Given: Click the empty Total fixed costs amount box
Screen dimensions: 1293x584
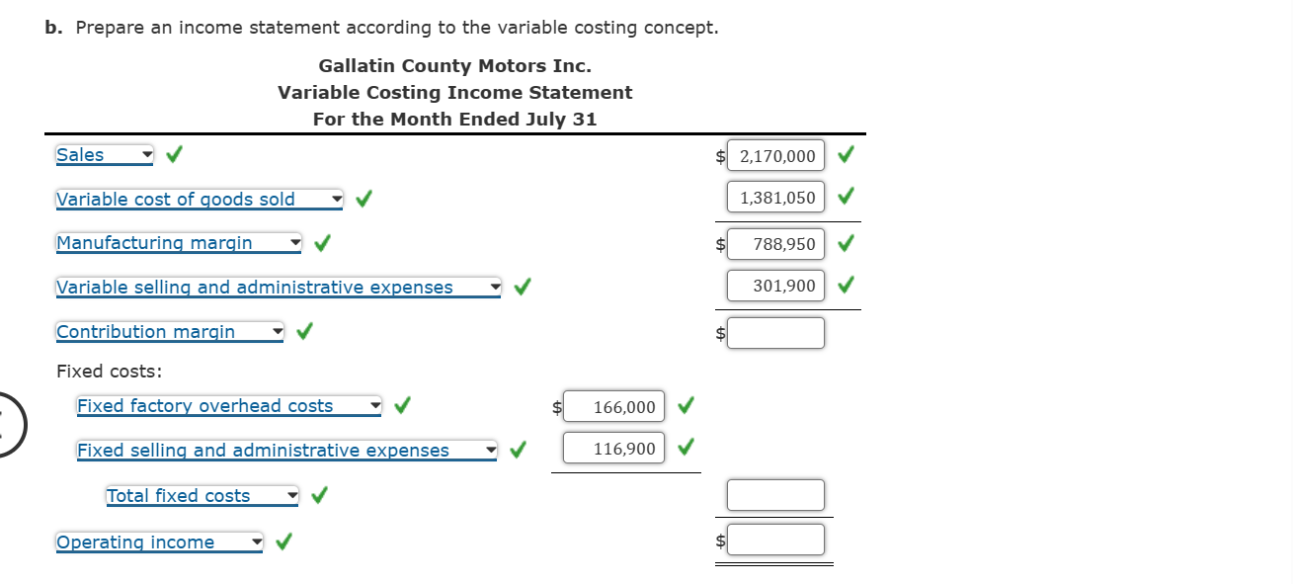Looking at the screenshot, I should (775, 494).
